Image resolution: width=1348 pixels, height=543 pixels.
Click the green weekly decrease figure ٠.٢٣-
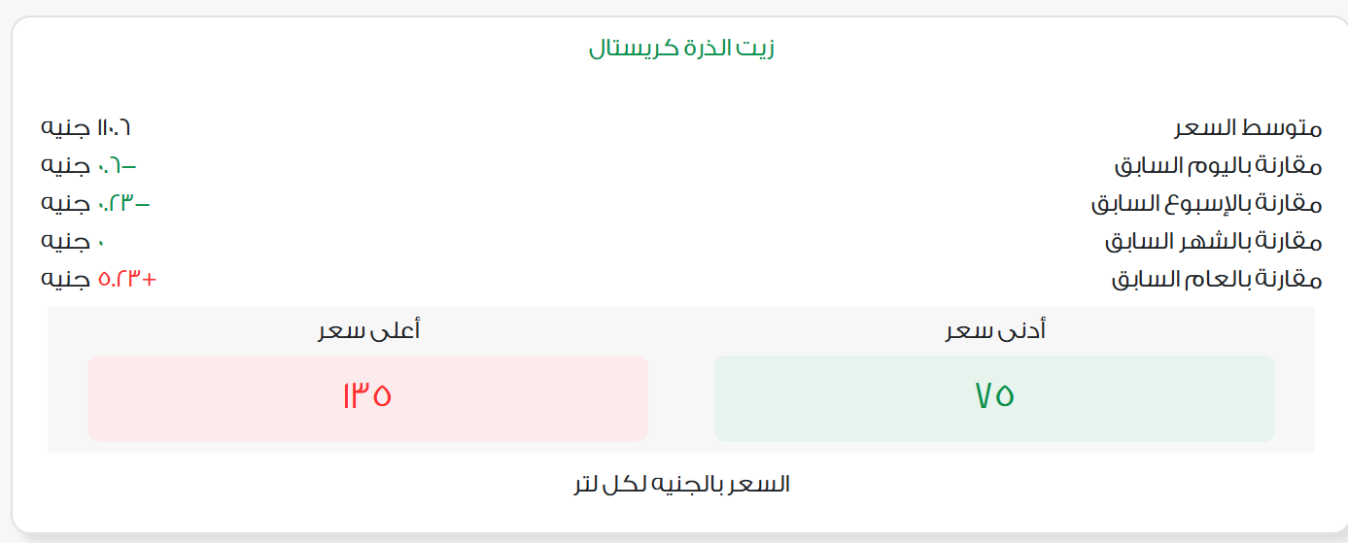coord(123,203)
